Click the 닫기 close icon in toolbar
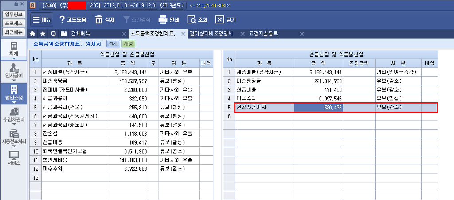454x200 pixels. tap(220, 19)
